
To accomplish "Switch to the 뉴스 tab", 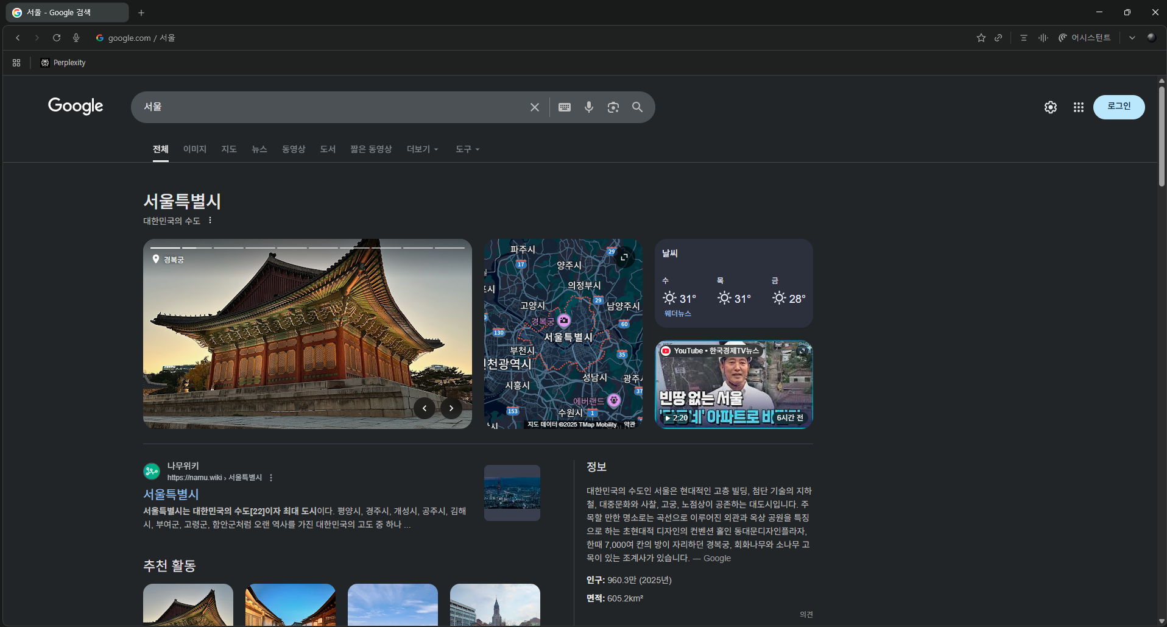I will pos(259,149).
